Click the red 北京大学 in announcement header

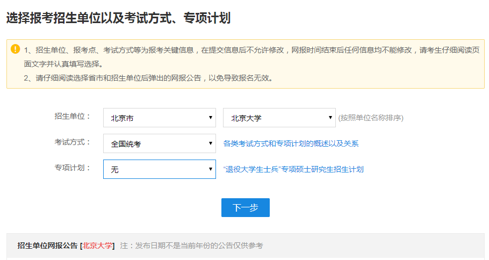(97, 245)
